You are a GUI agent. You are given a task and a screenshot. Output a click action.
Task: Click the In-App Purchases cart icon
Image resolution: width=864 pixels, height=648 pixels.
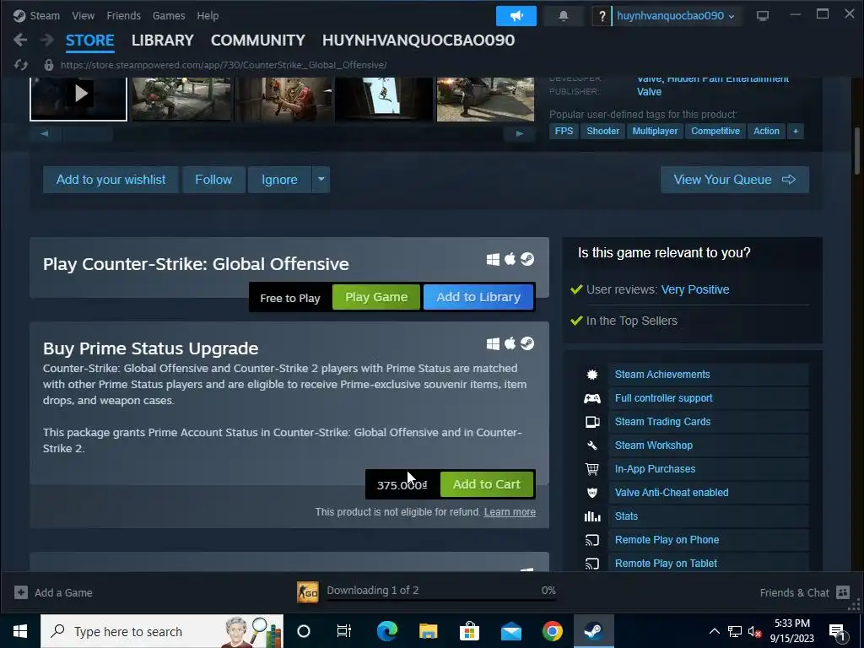(591, 469)
